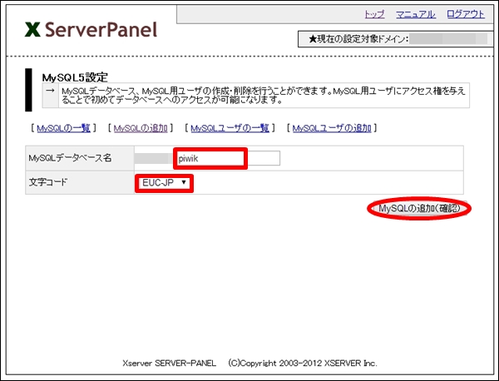Click the 現在の設定対象ドメイン text

[x=358, y=39]
